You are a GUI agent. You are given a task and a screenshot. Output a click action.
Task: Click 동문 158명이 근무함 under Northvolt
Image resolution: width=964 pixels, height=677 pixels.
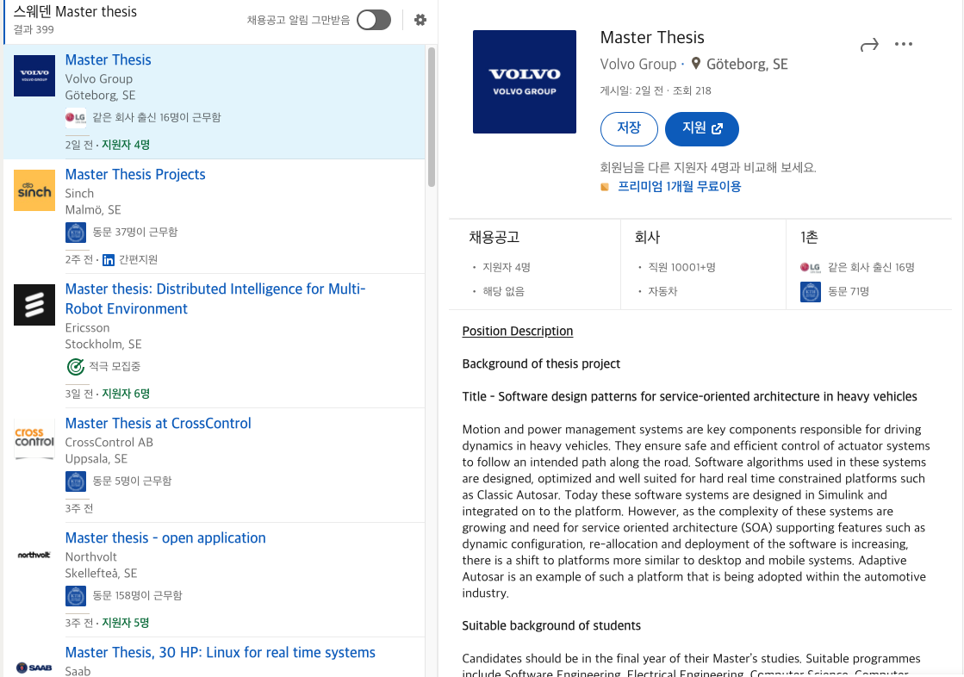tap(137, 595)
